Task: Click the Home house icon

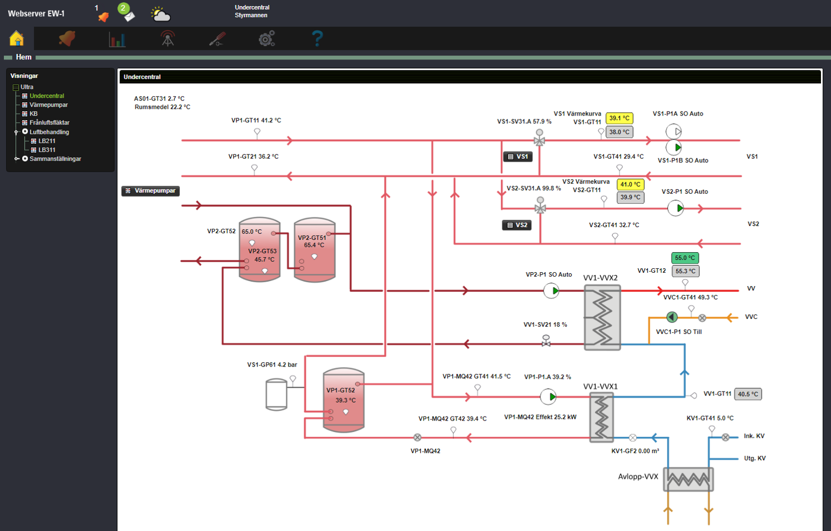Action: click(x=17, y=38)
